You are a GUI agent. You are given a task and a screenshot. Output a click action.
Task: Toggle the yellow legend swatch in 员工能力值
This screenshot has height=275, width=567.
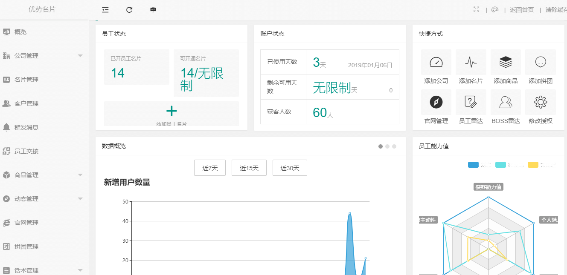533,165
